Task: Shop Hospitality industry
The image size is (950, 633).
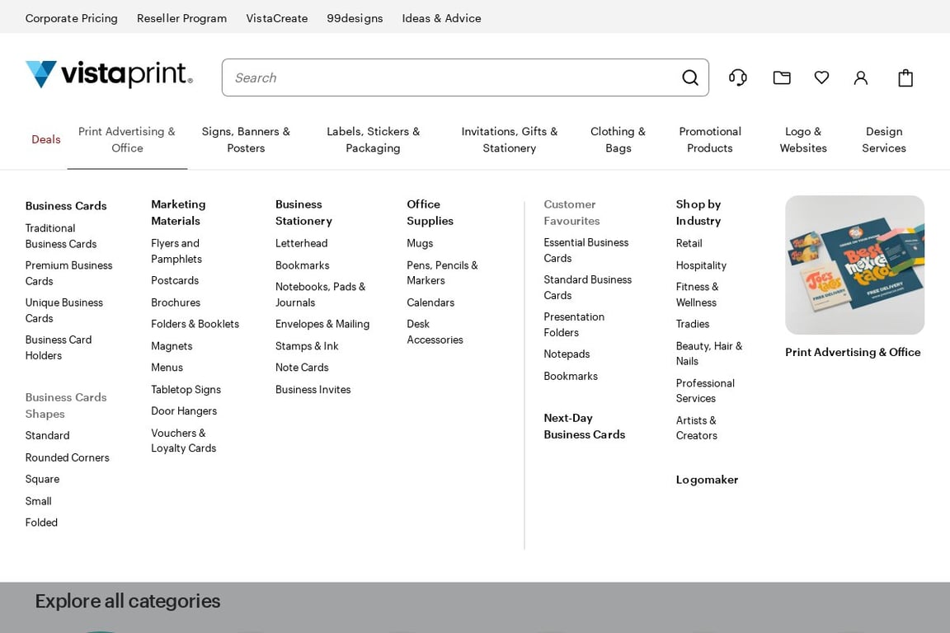Action: pyautogui.click(x=701, y=265)
